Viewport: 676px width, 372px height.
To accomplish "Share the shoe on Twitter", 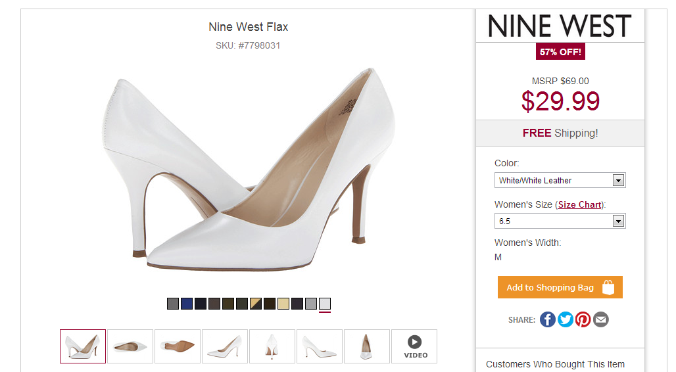I will coord(566,319).
